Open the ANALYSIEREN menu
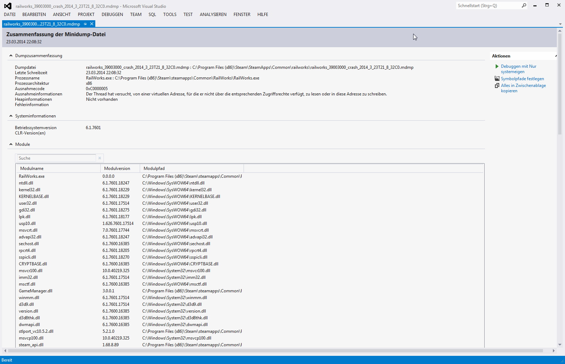 [x=213, y=15]
